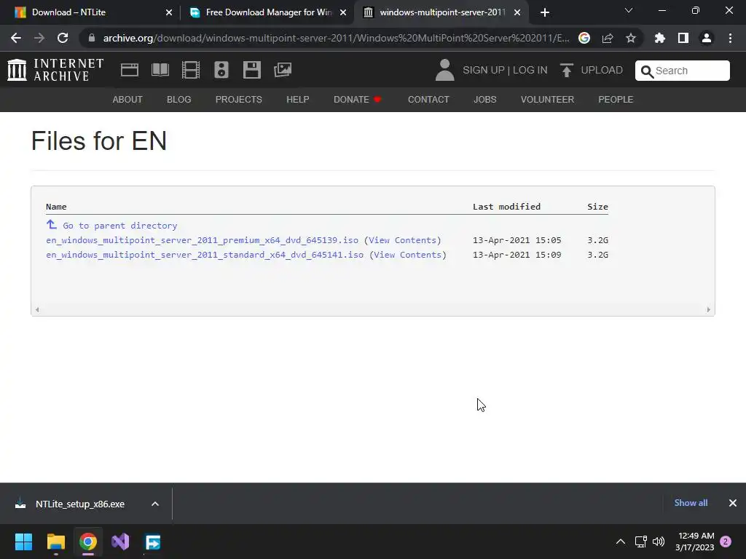Download standard_x64_dvd_645141.iso file
This screenshot has height=559, width=746.
pyautogui.click(x=205, y=255)
